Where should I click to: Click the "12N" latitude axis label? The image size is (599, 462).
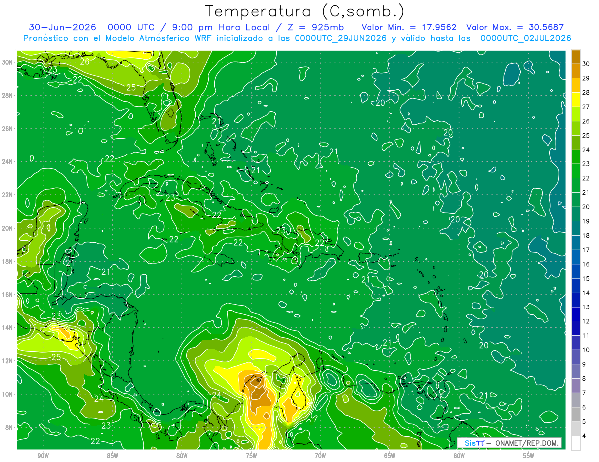(8, 361)
